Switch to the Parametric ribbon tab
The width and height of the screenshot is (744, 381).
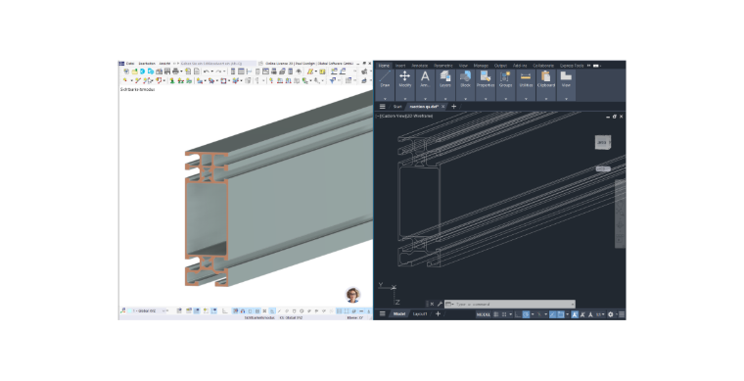click(443, 66)
